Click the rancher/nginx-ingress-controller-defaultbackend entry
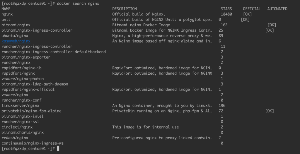The height and width of the screenshot is (154, 300). (x=54, y=52)
